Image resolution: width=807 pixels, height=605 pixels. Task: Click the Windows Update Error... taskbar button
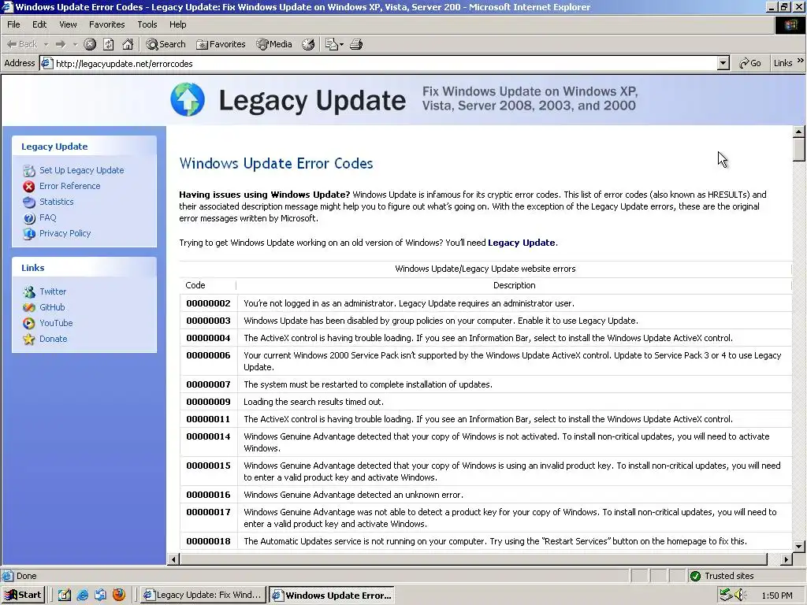coord(332,596)
